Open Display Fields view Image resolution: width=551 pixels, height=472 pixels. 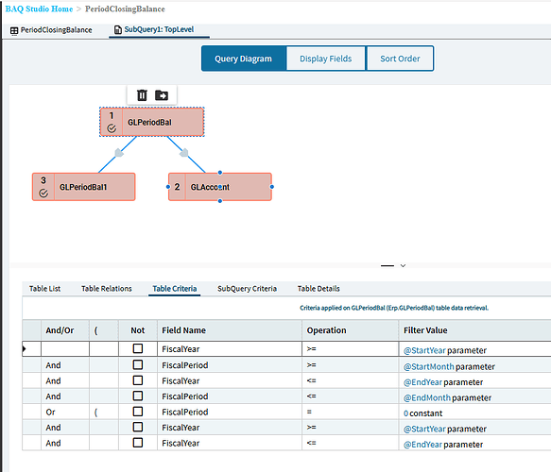(x=326, y=59)
